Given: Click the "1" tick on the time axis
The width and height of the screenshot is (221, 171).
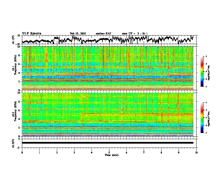Looking at the screenshot, I should 39,153.
